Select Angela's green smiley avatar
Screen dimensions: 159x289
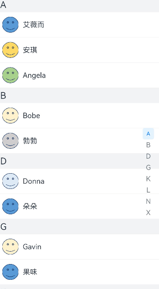(10, 75)
